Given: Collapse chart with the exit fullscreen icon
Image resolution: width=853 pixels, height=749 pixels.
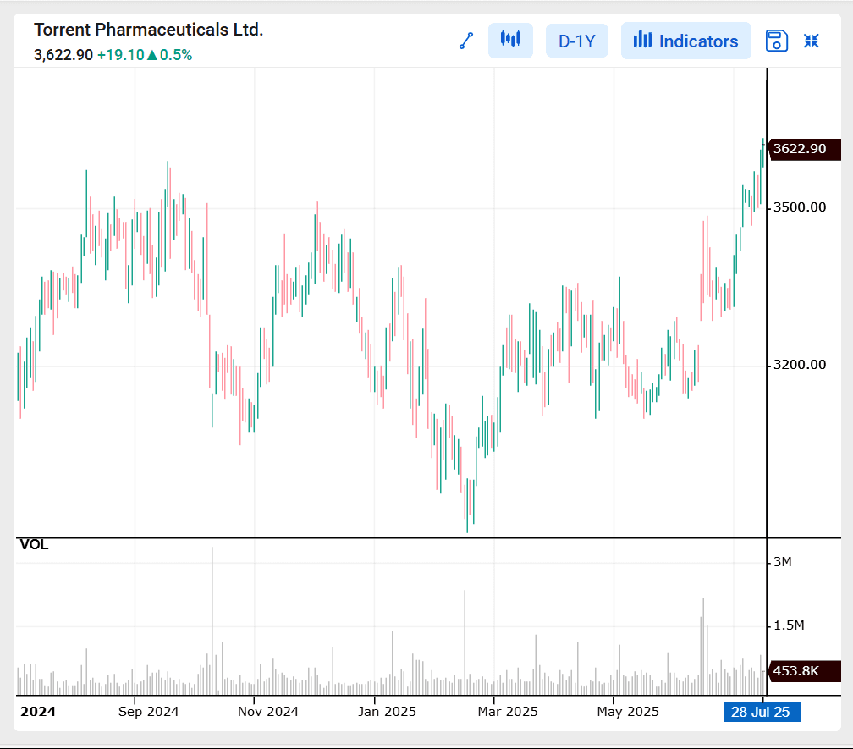Looking at the screenshot, I should coord(811,41).
